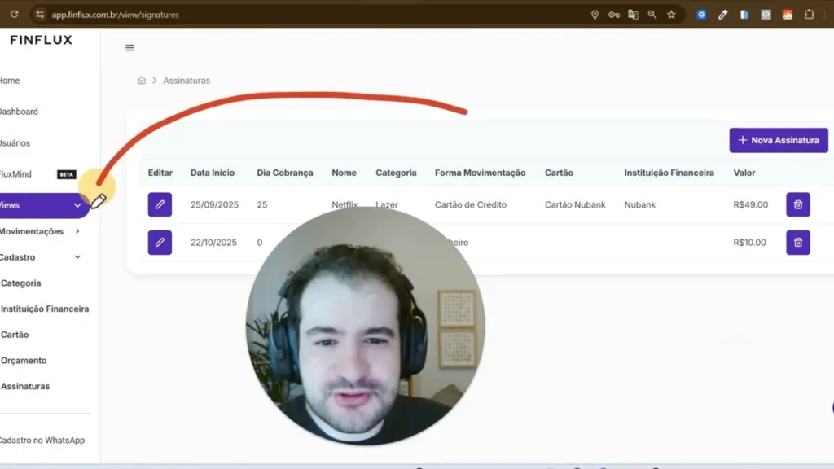
Task: Open the Dashboard sidebar item
Action: point(20,112)
